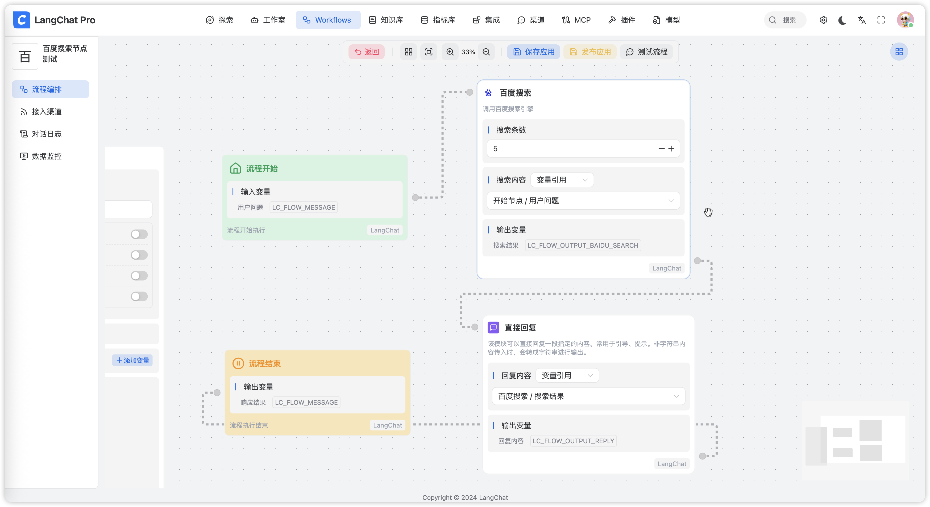This screenshot has height=507, width=930.
Task: Expand 开始节点 / 用户问题 dropdown
Action: pyautogui.click(x=583, y=201)
